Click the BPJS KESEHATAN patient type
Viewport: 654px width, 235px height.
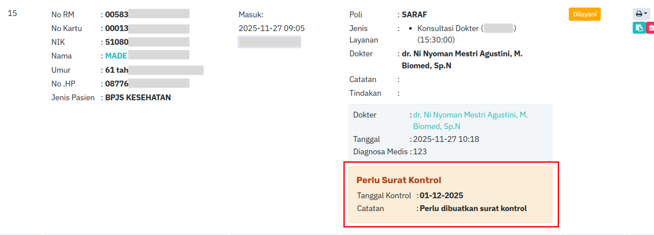[138, 98]
